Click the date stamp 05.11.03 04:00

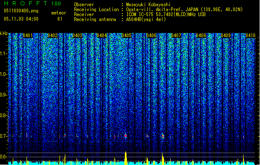click(21, 19)
